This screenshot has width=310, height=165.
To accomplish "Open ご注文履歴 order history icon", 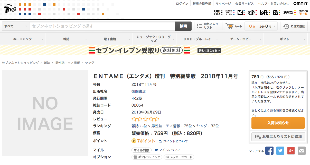I will [x=286, y=26].
